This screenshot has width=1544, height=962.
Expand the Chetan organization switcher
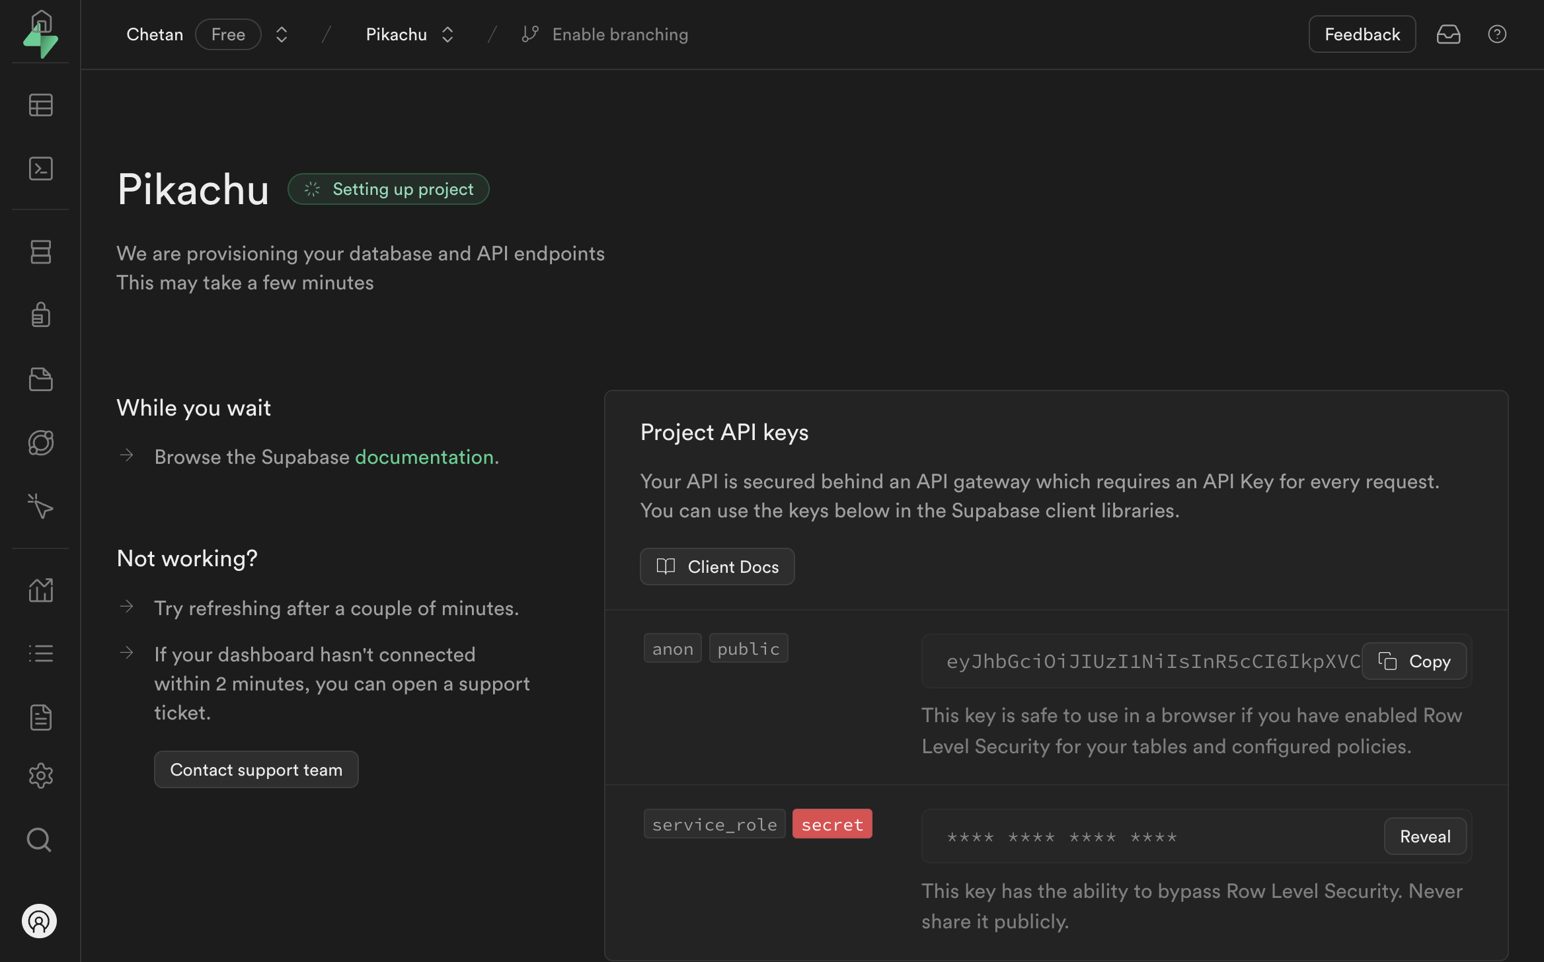pyautogui.click(x=282, y=34)
